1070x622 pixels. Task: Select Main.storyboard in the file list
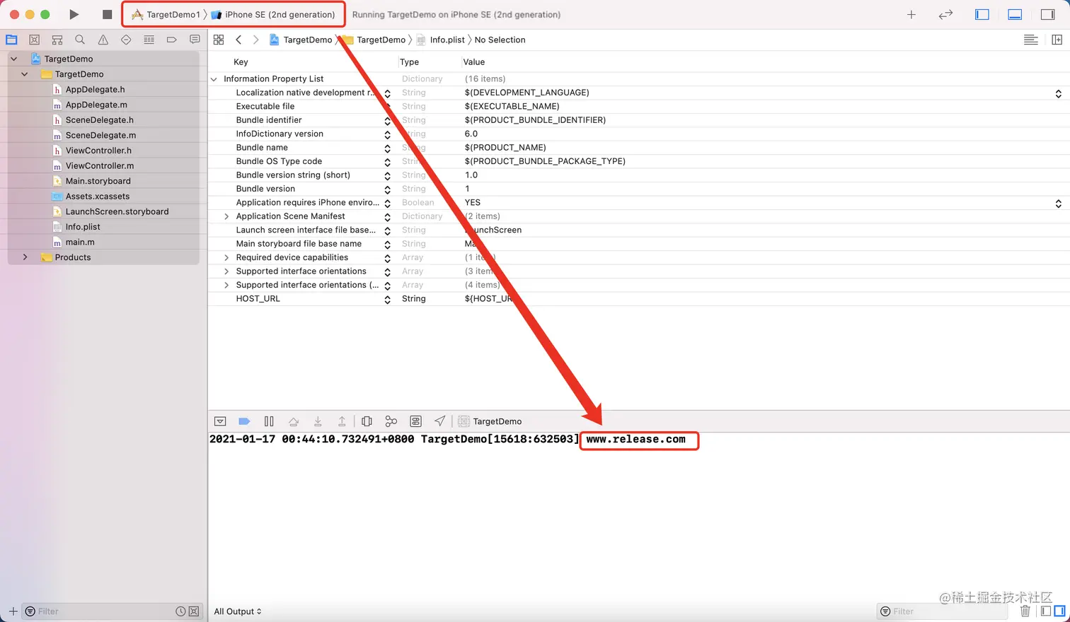pos(98,181)
